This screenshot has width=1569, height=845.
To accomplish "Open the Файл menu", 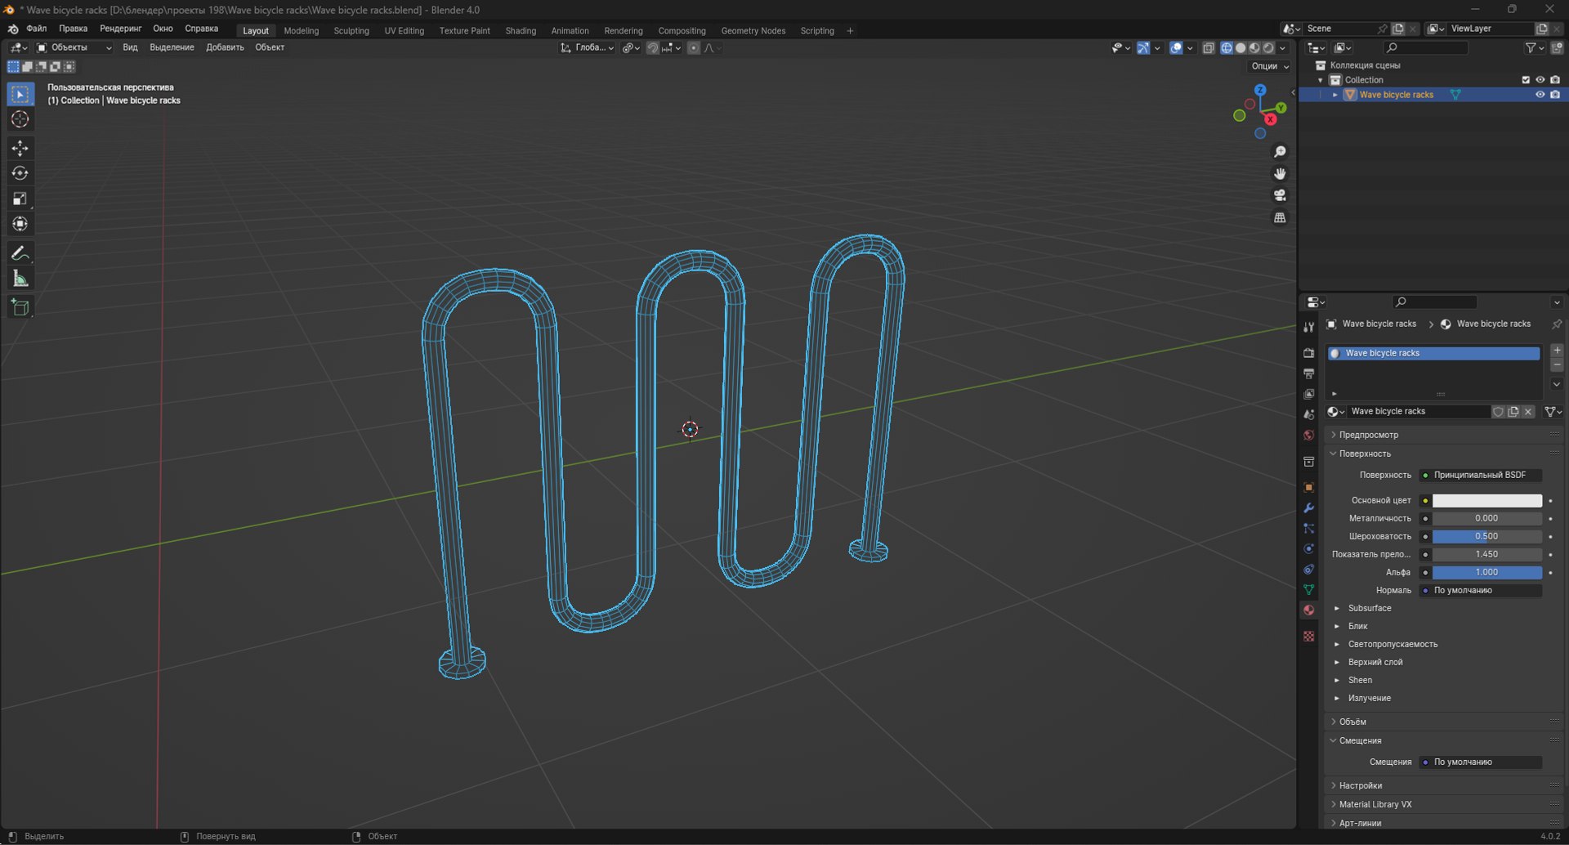I will 37,29.
